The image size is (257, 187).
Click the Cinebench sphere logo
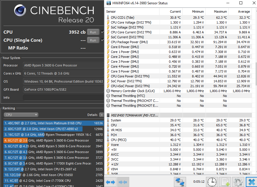(x=20, y=10)
